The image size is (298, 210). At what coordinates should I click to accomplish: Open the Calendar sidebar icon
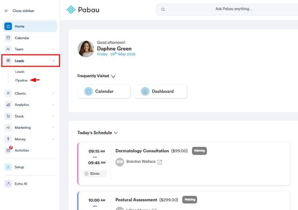pyautogui.click(x=8, y=38)
